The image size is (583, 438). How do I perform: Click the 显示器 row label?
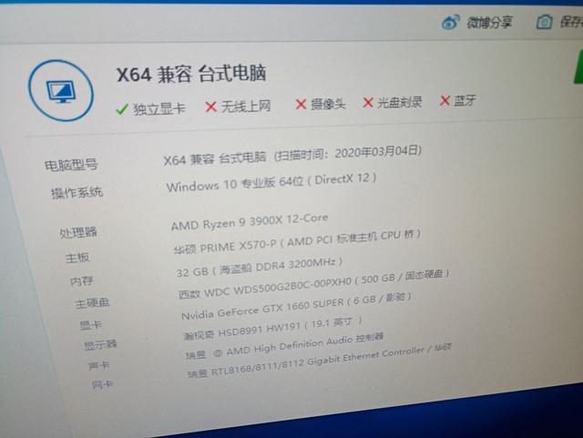point(100,345)
